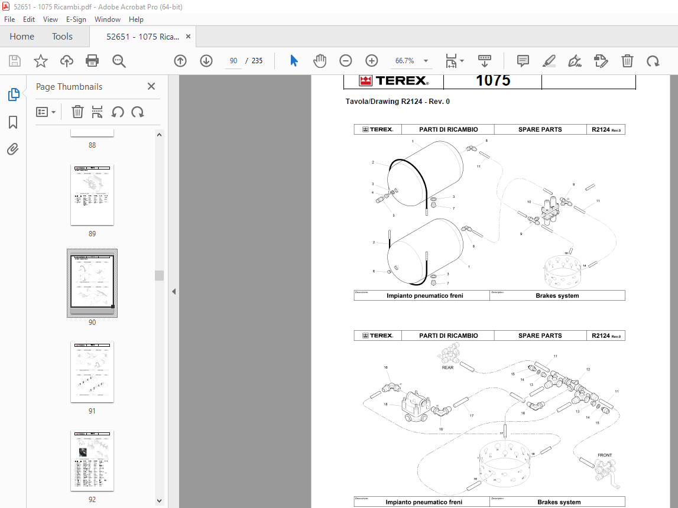The width and height of the screenshot is (678, 508).
Task: Zoom out with minus button
Action: point(345,61)
